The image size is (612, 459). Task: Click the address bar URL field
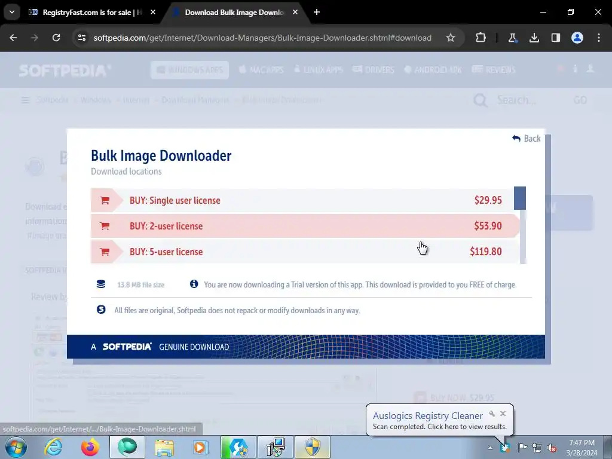click(263, 38)
